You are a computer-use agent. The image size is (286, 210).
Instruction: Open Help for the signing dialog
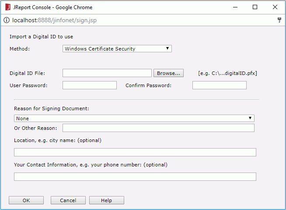coord(107,200)
